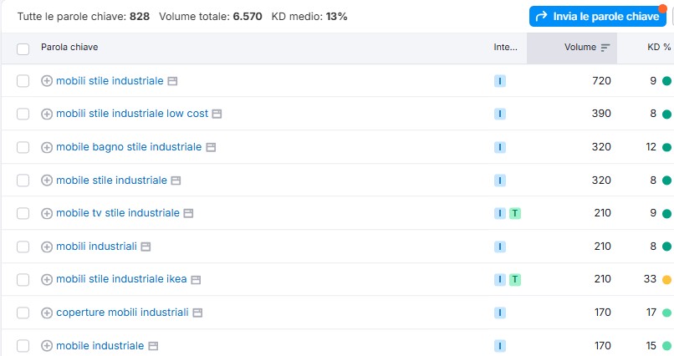
Task: Tick the checkbox for 'mobile industriale'
Action: 23,346
